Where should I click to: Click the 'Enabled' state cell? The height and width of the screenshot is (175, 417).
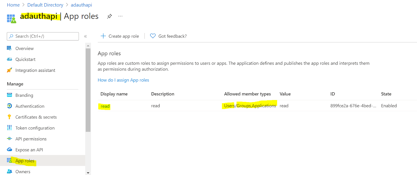click(x=389, y=106)
